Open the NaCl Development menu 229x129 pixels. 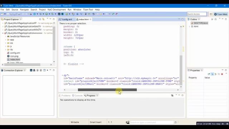(x=57, y=10)
